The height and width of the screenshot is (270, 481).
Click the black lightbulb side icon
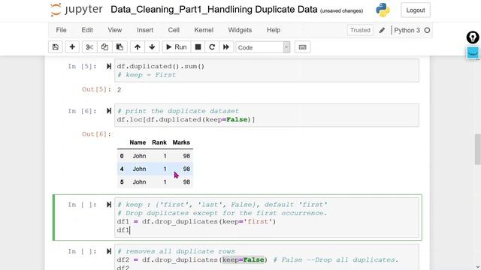coord(473,37)
